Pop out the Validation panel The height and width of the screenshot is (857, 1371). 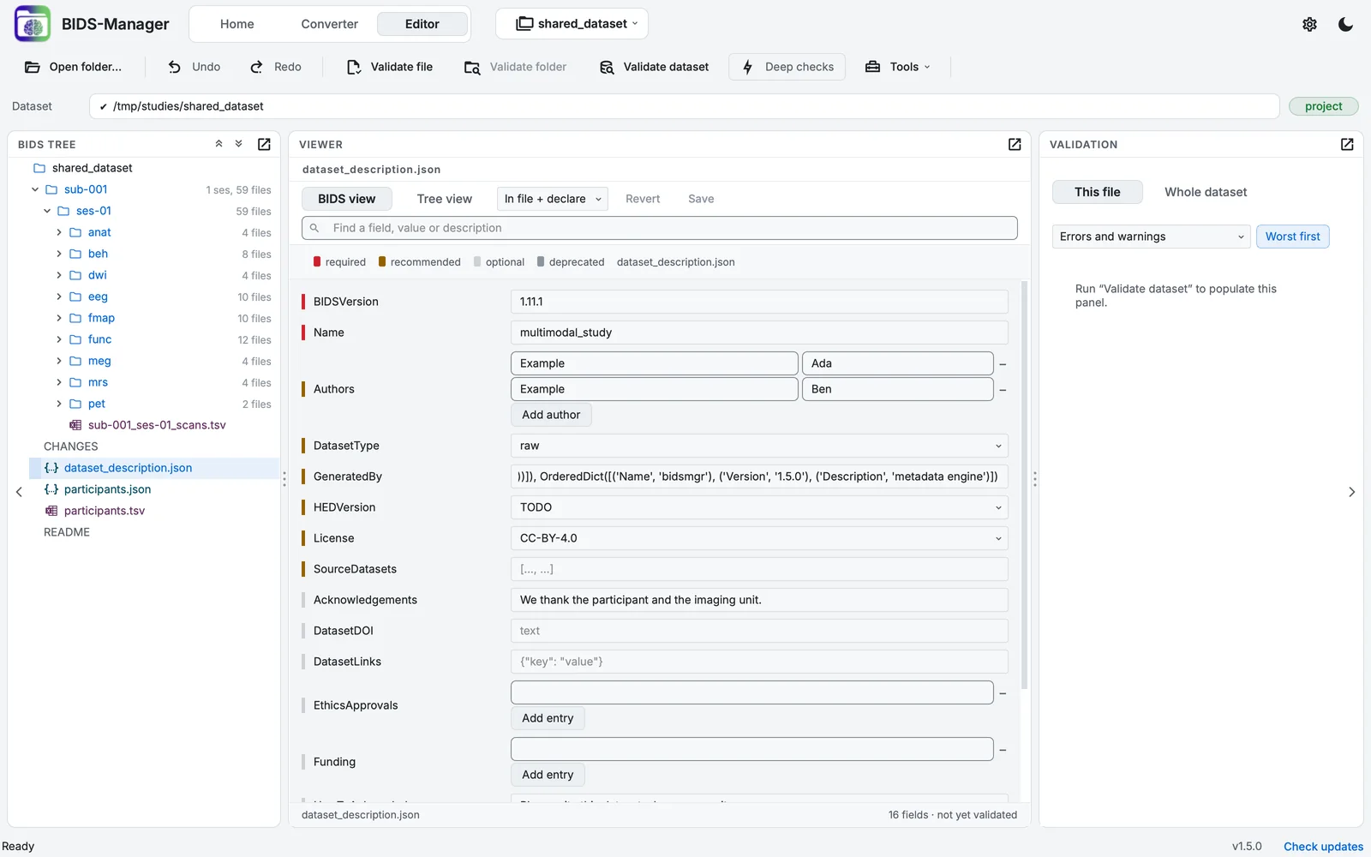click(x=1347, y=144)
